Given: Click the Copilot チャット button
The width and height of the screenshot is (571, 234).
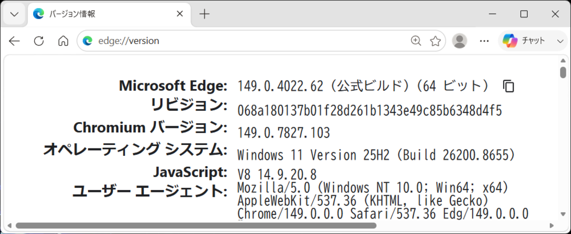Looking at the screenshot, I should coord(524,41).
